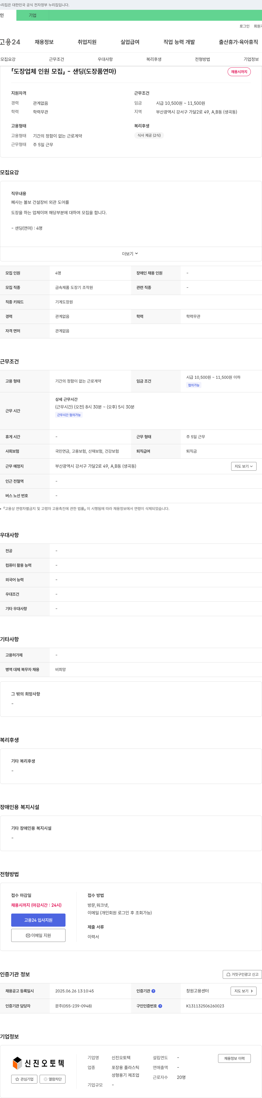Jump to 전형방법 section tab
The width and height of the screenshot is (262, 1098).
pyautogui.click(x=202, y=59)
